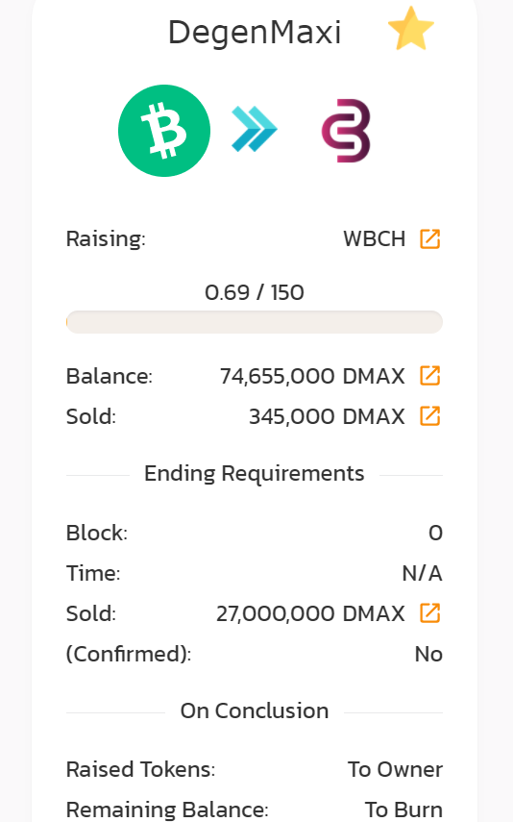The width and height of the screenshot is (513, 822).
Task: Open Sold 345,000 DMAX link icon
Action: pyautogui.click(x=429, y=416)
